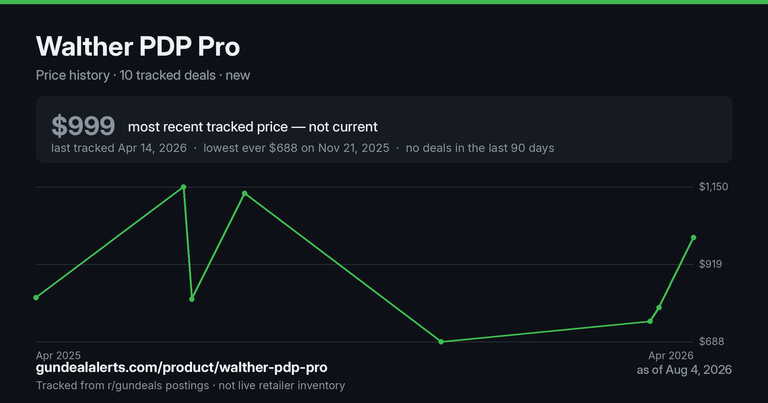Viewport: 768px width, 403px height.
Task: Click the $688 axis label
Action: [x=711, y=342]
